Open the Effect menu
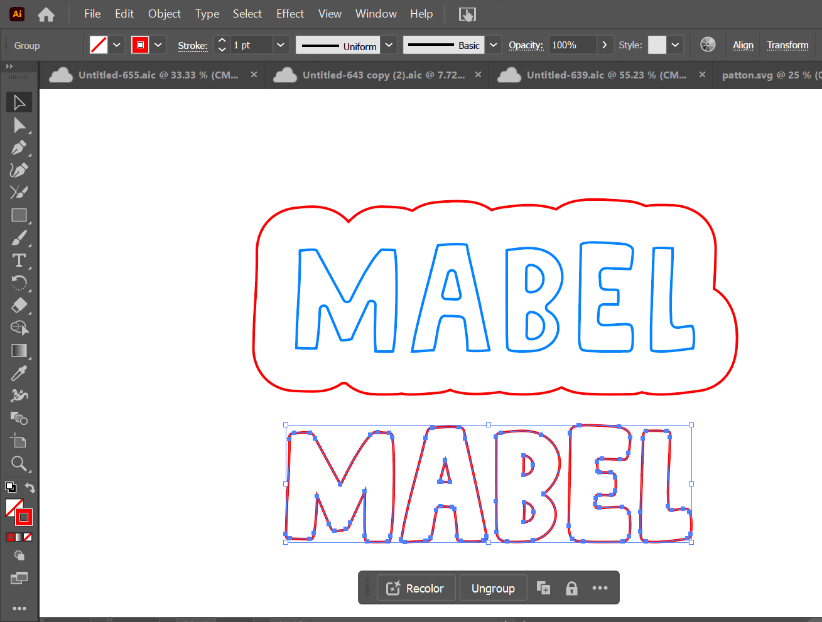The image size is (822, 622). tap(289, 14)
